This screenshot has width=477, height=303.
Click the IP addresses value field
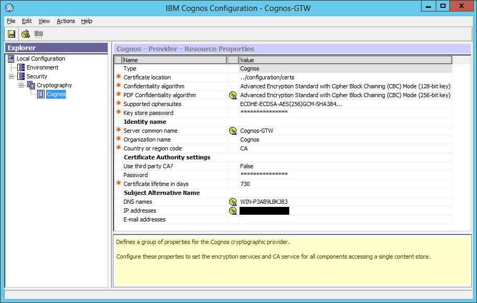tap(346, 211)
